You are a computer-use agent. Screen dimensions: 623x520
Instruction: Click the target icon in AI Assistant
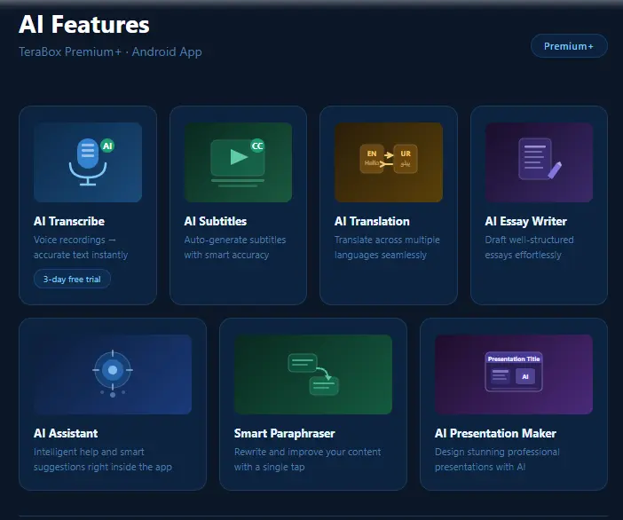point(113,373)
